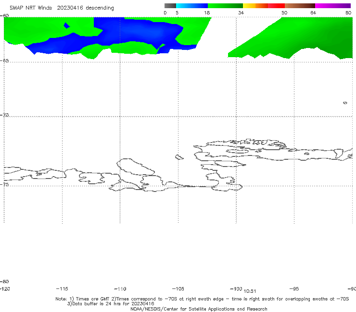Click the red segment of color bar
This screenshot has height=312, width=356.
click(276, 6)
